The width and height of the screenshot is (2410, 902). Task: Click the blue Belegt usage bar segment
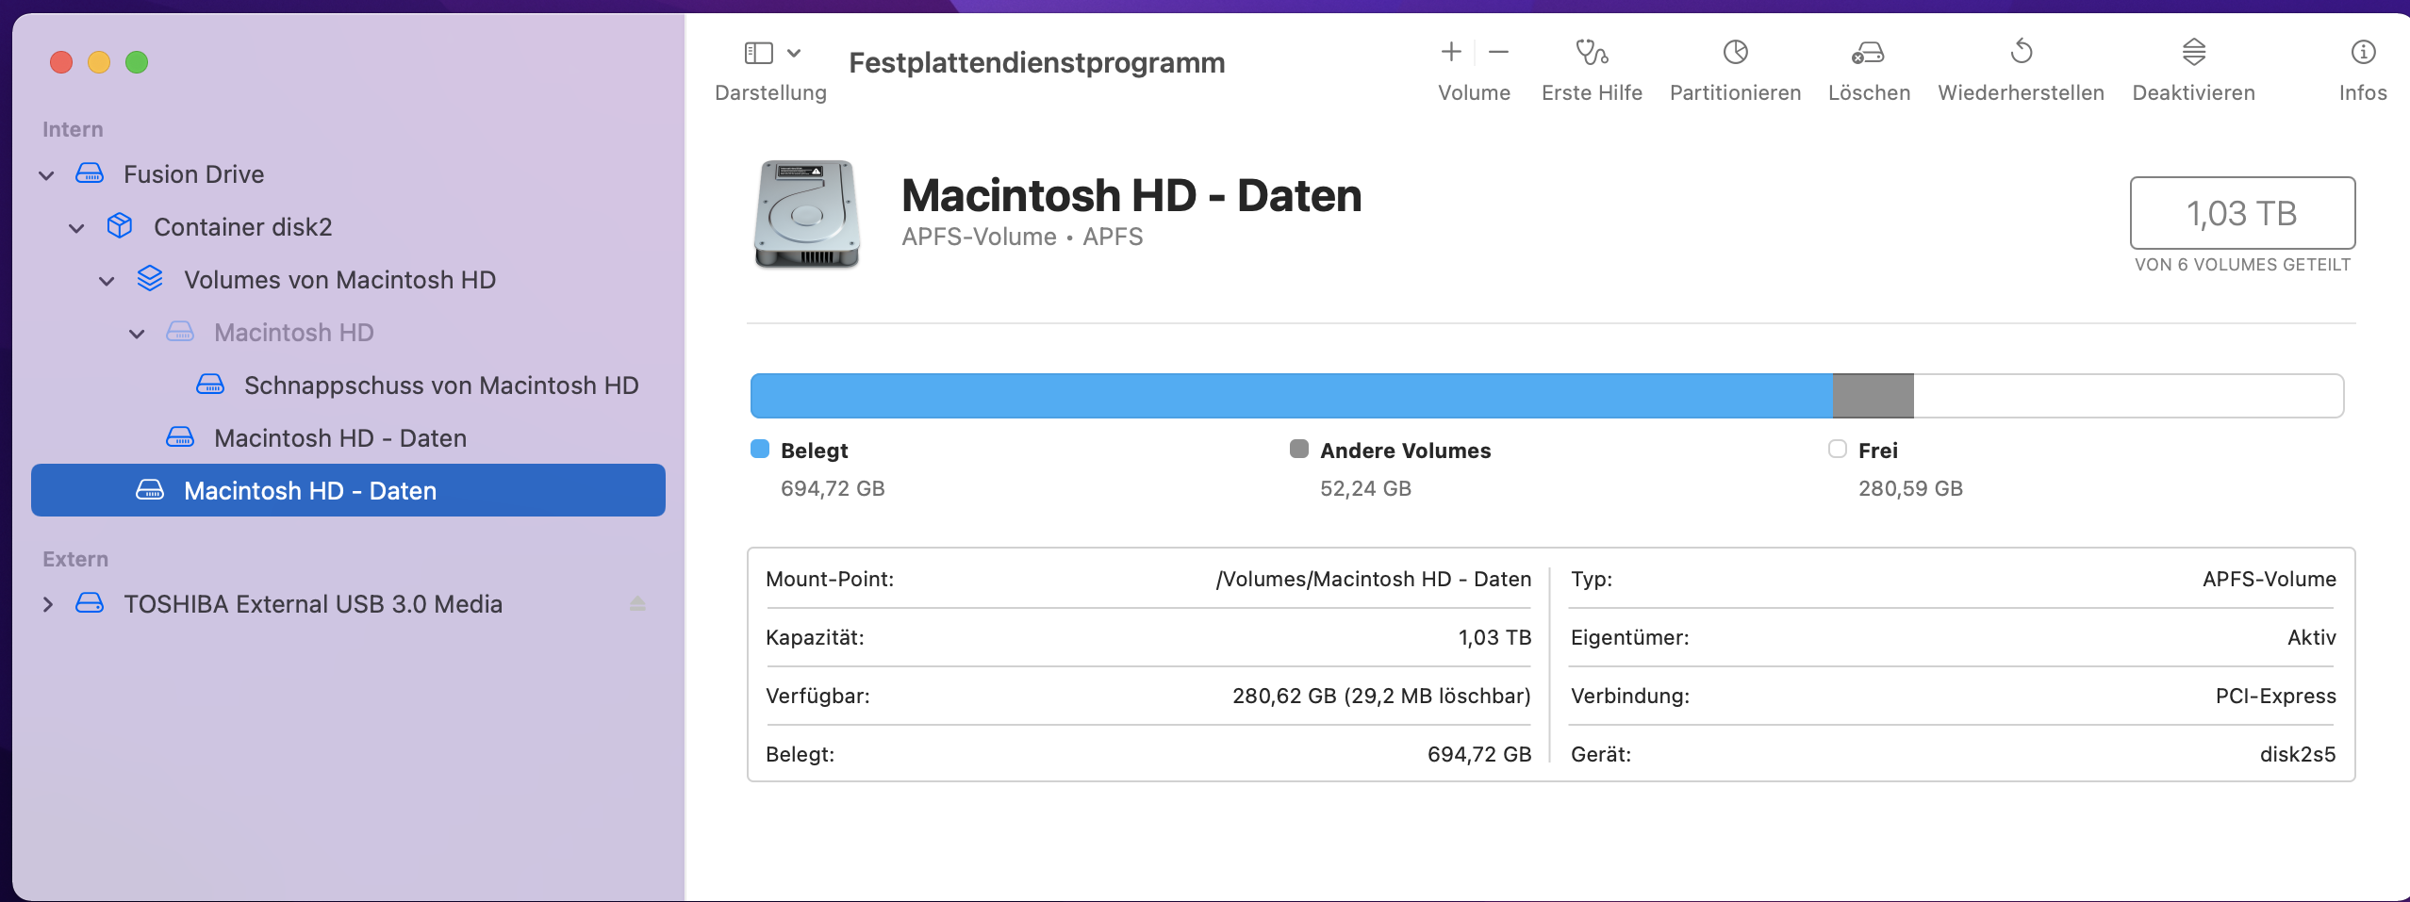click(x=1290, y=396)
